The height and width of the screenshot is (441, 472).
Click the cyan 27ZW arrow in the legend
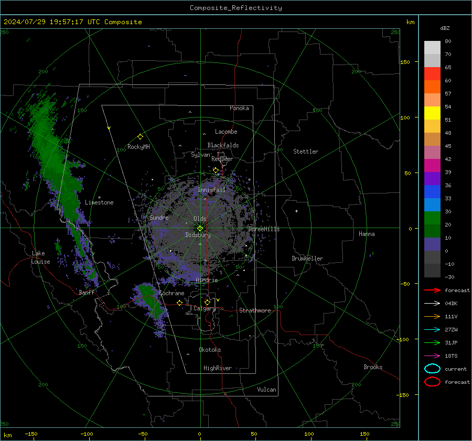pos(432,330)
